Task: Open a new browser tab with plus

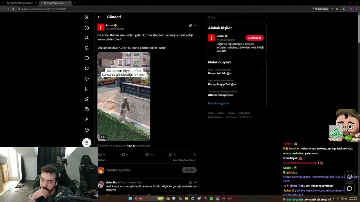Action: (74, 3)
